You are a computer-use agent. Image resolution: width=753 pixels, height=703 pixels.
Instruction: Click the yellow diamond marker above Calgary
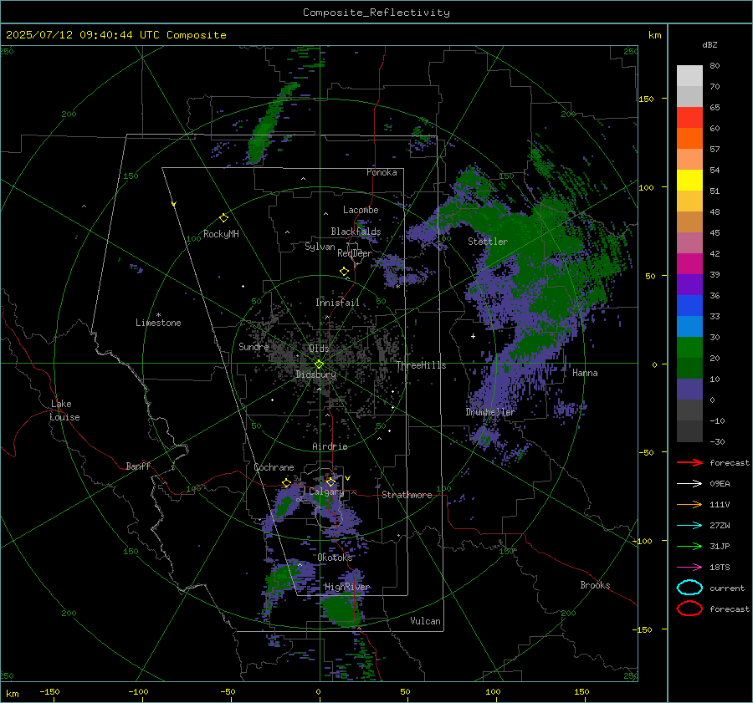point(330,481)
